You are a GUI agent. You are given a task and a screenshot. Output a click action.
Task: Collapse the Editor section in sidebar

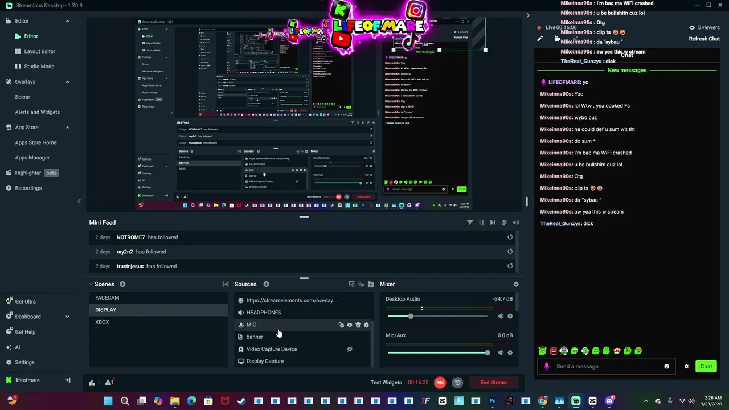click(x=67, y=21)
